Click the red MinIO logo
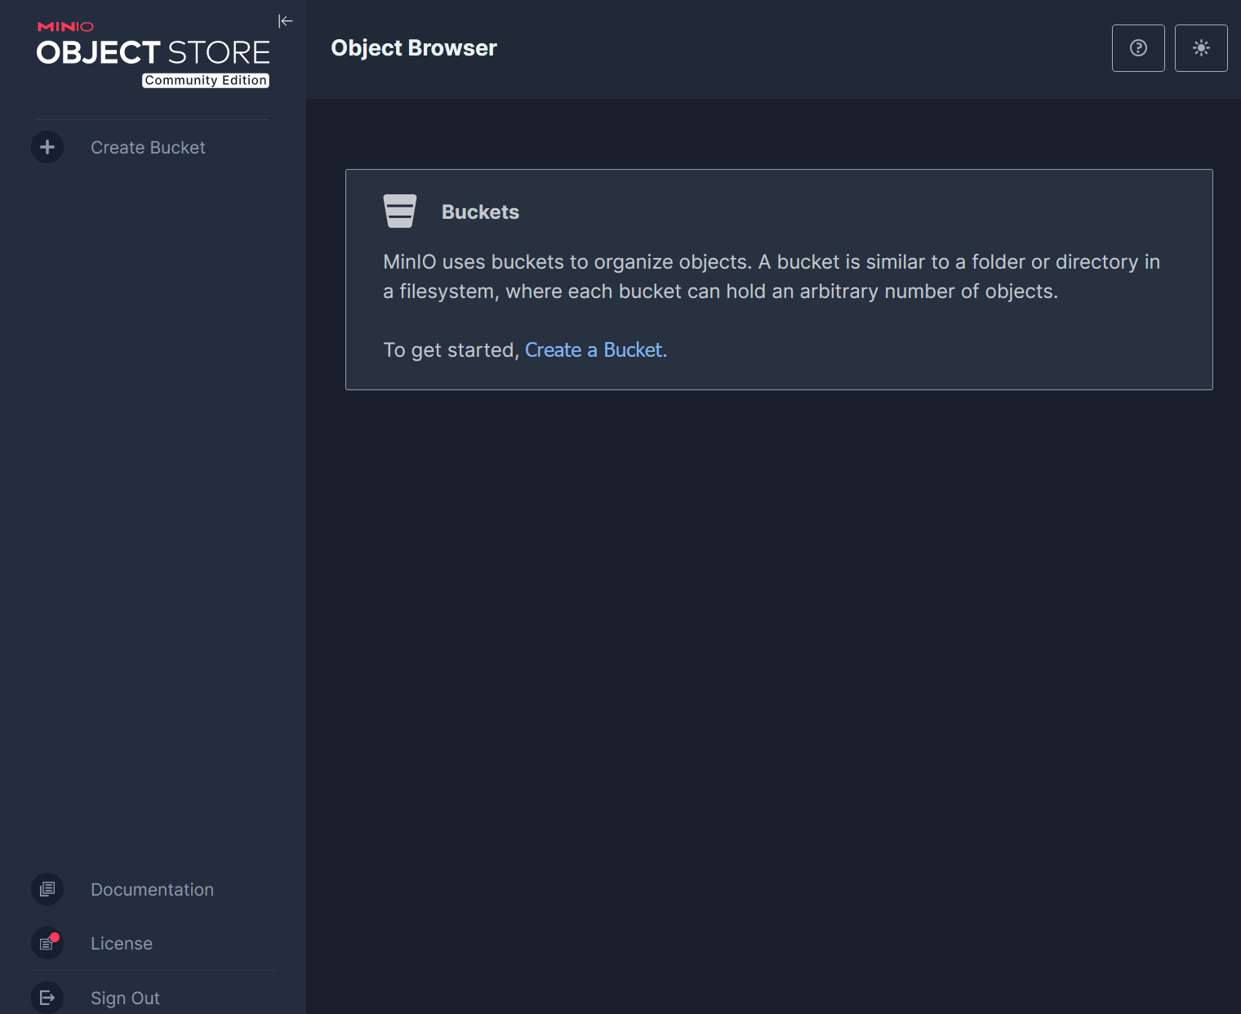This screenshot has height=1014, width=1241. click(65, 27)
